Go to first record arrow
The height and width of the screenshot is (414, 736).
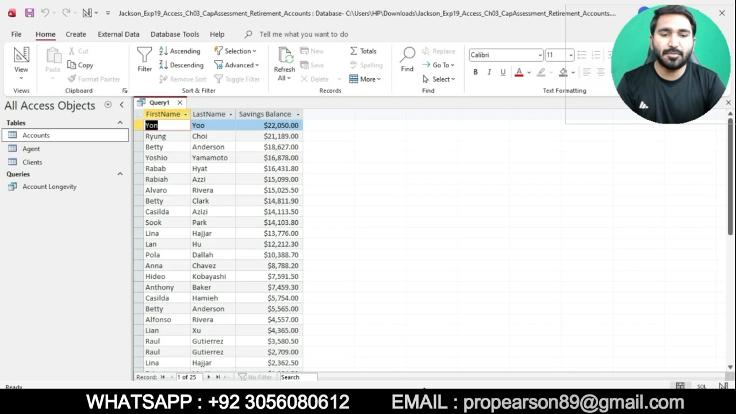(x=163, y=377)
